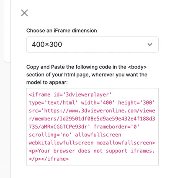Click the webkitallowfullscreen keyword in code
170x178 pixels.
61,143
